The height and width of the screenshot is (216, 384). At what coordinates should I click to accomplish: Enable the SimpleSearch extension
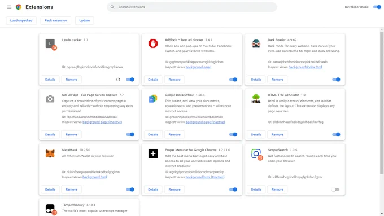tap(335, 189)
